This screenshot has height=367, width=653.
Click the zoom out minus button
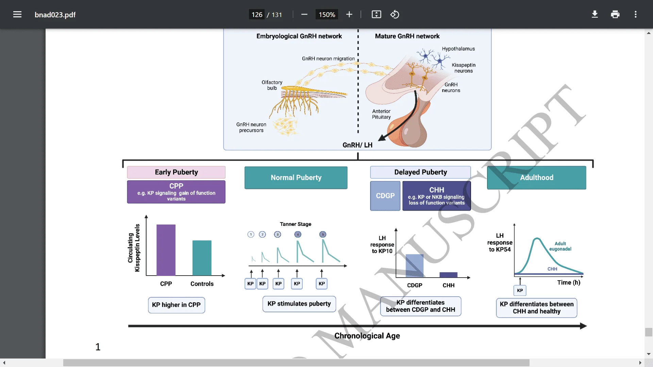304,14
